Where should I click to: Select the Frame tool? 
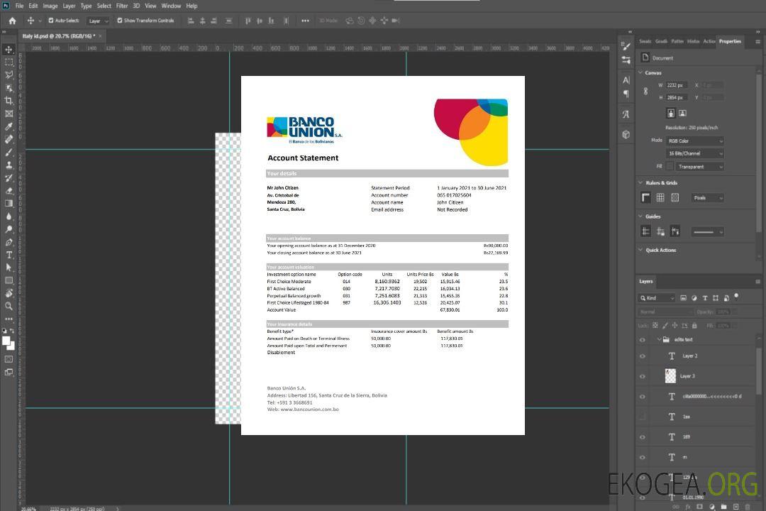(x=9, y=114)
